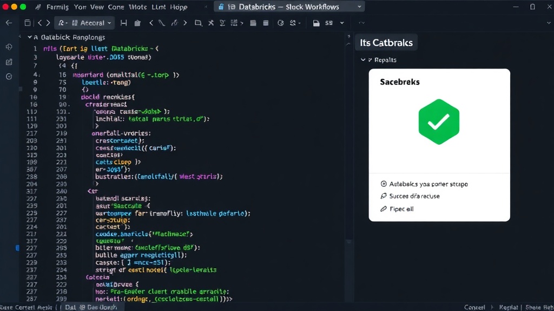Screen dimensions: 554x311
Task: Open the gear settings dropdown in toolbar
Action: tap(295, 23)
